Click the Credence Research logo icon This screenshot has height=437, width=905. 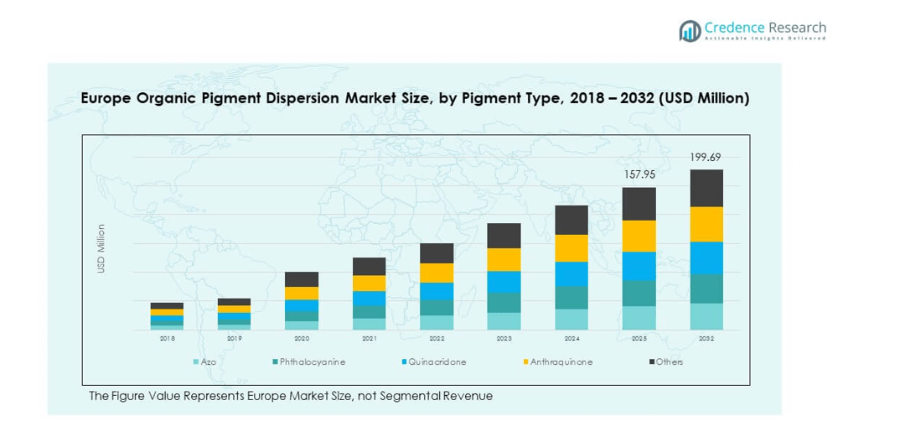coord(690,30)
